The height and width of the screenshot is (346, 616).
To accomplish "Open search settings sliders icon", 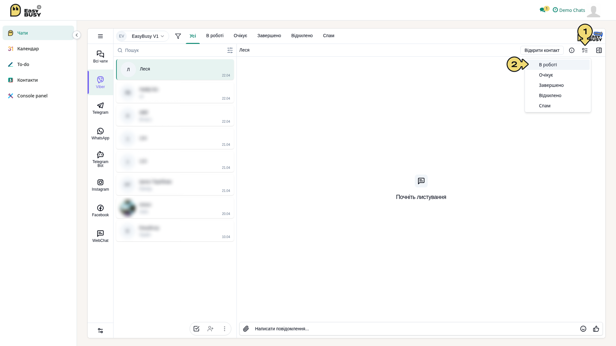I will coord(230,50).
